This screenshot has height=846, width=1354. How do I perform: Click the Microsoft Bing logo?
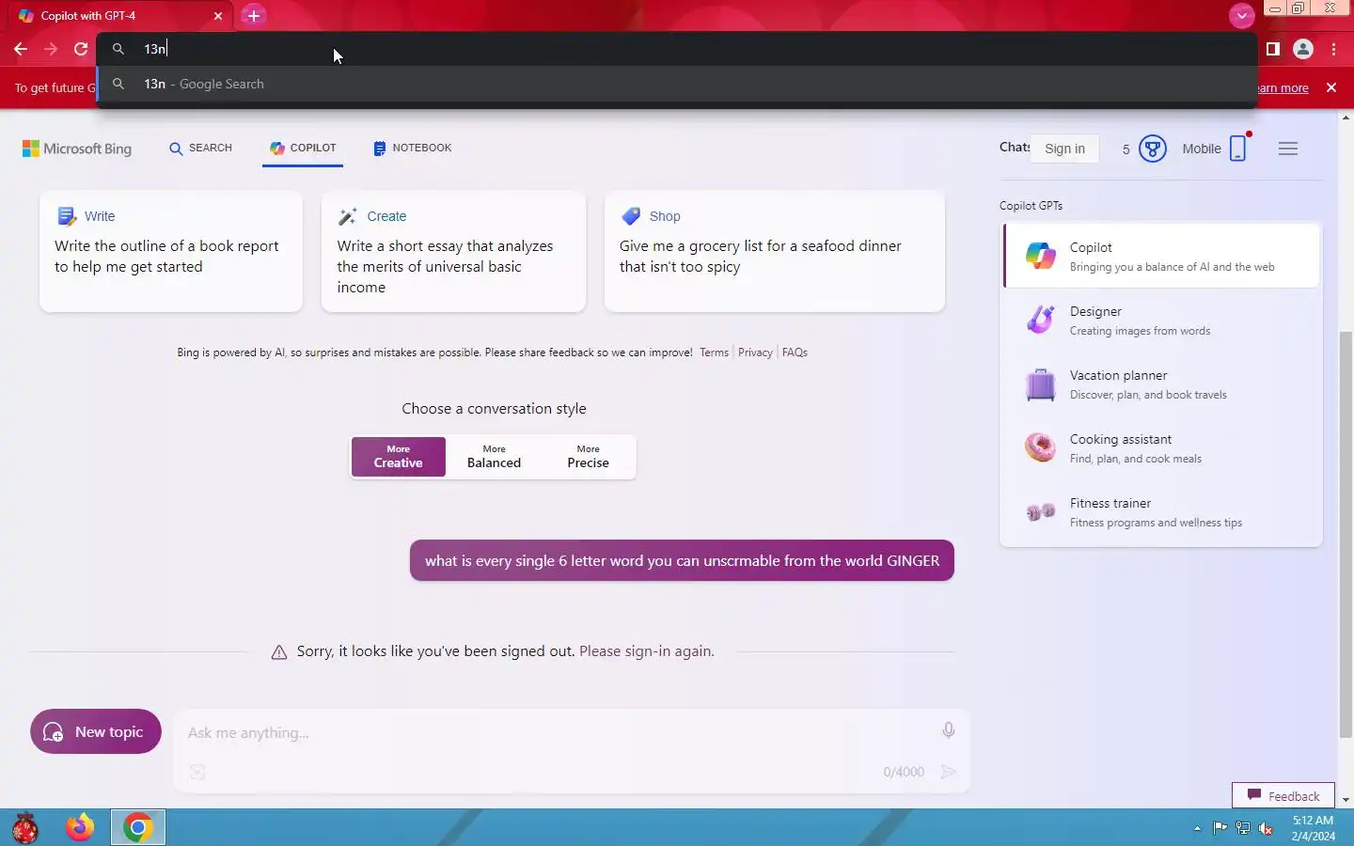tap(77, 149)
